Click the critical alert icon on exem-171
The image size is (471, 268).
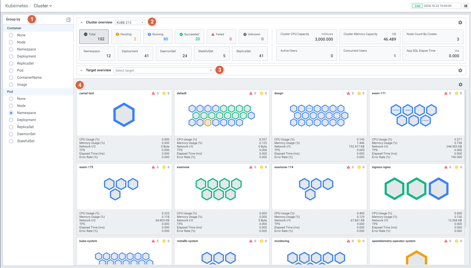pos(446,94)
